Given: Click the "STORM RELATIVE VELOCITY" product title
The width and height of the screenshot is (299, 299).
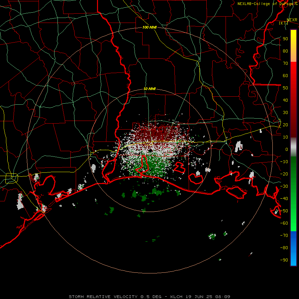Looking at the screenshot, I should click(103, 297).
